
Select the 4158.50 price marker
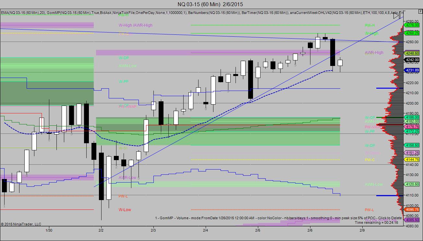click(412, 145)
